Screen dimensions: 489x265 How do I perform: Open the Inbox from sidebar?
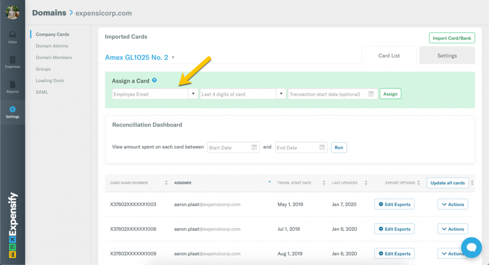click(x=13, y=37)
